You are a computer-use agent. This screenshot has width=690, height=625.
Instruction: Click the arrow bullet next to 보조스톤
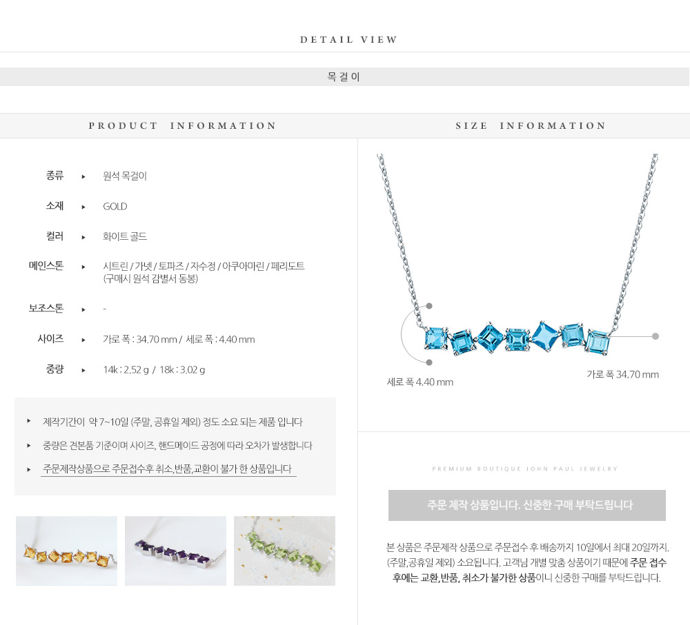83,309
